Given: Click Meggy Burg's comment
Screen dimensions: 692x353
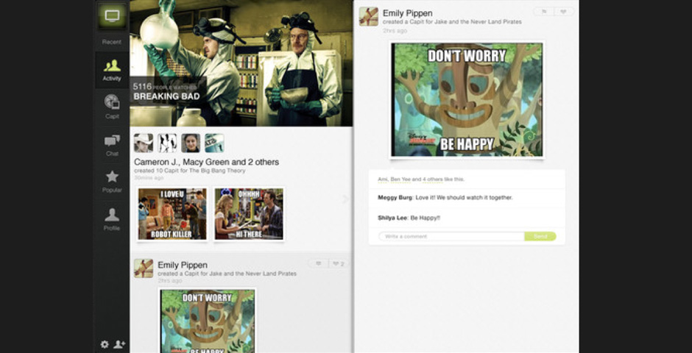Looking at the screenshot, I should (x=467, y=198).
